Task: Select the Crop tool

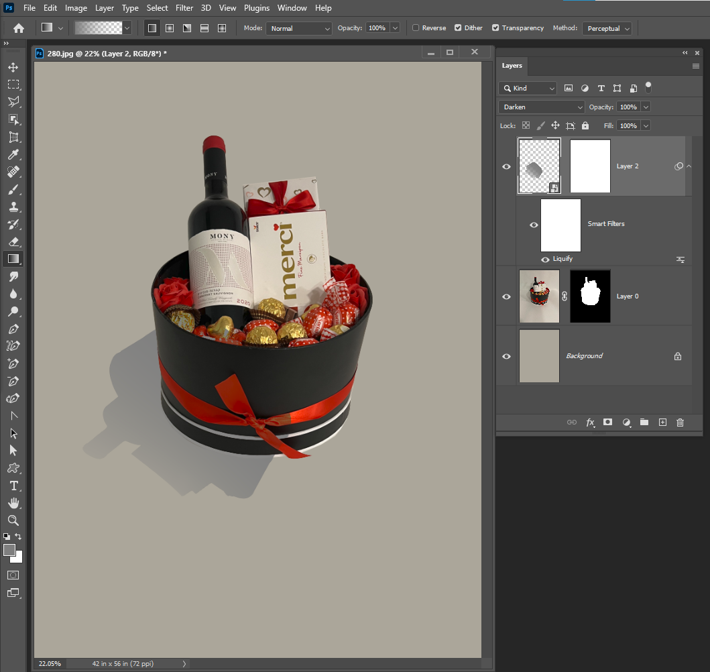Action: pyautogui.click(x=13, y=137)
